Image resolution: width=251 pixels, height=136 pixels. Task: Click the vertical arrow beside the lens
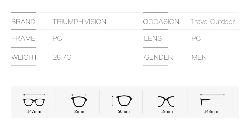(x=113, y=101)
